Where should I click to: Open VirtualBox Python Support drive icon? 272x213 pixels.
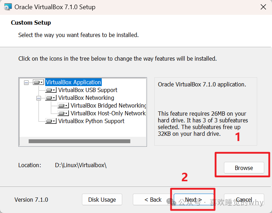[51, 121]
